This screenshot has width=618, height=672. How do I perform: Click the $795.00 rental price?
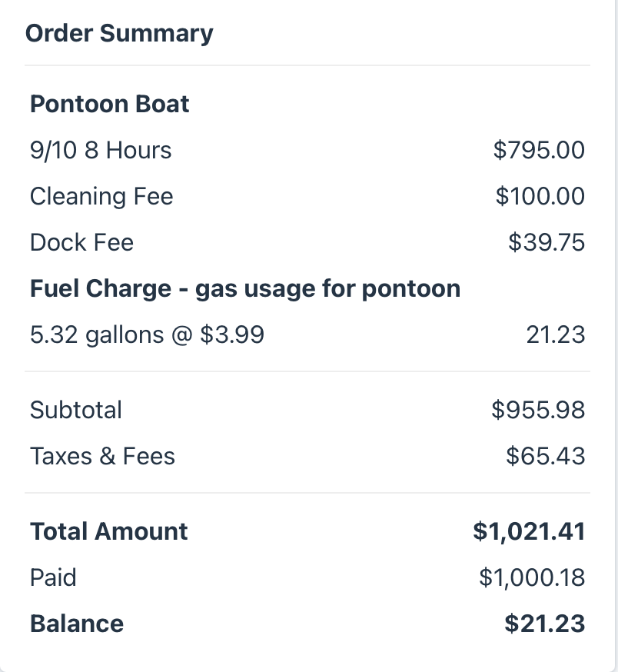pos(539,151)
